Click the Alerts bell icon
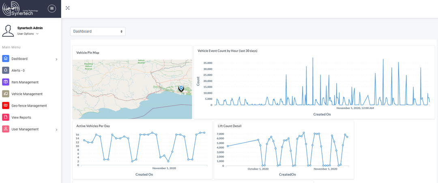 point(6,70)
